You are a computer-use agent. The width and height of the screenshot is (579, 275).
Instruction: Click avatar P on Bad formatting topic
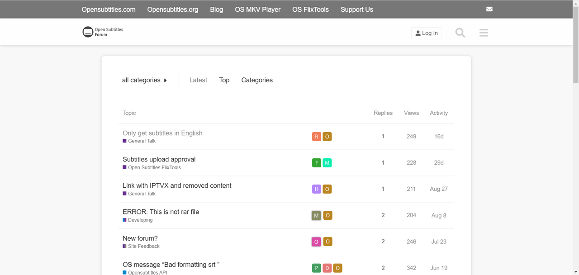point(316,268)
